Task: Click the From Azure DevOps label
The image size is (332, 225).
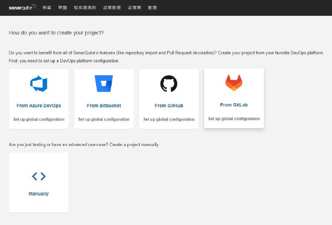Action: (x=39, y=106)
